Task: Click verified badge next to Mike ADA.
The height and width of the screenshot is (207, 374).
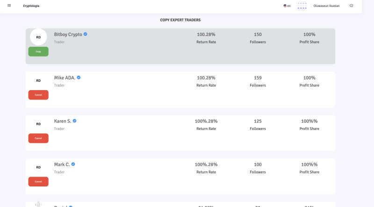Action: pyautogui.click(x=79, y=78)
